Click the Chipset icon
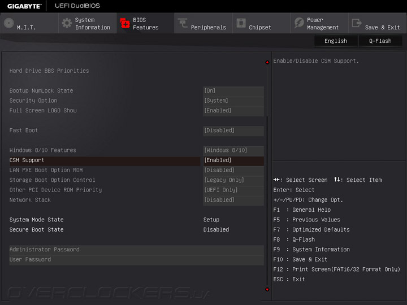 coord(241,23)
